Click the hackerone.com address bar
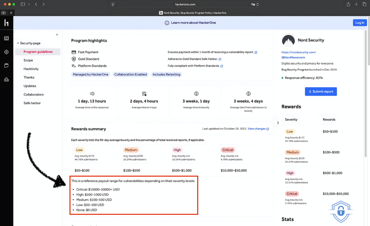 pyautogui.click(x=185, y=4)
